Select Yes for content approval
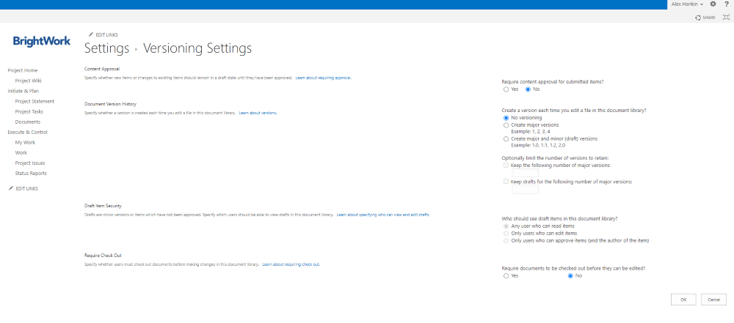734x323 pixels. point(506,89)
